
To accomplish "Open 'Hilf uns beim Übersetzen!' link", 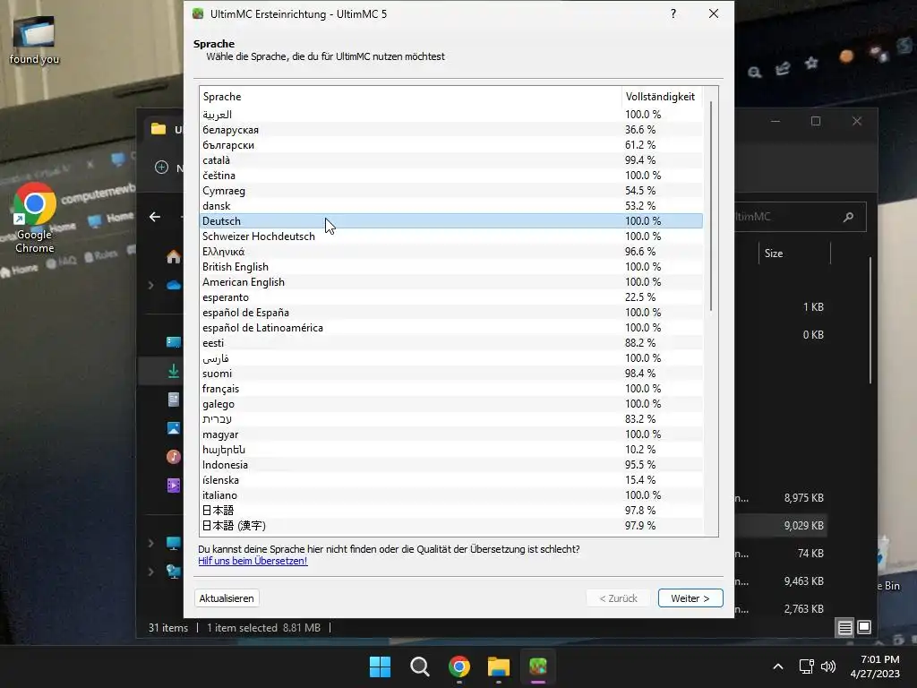I will tap(253, 561).
